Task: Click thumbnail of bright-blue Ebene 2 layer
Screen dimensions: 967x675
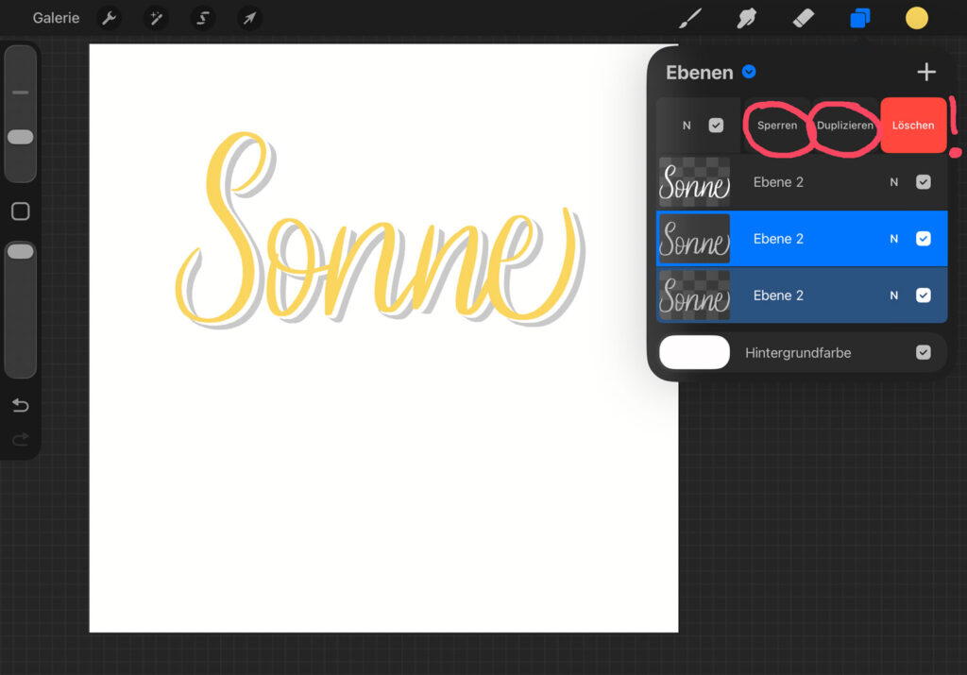Action: (x=694, y=239)
